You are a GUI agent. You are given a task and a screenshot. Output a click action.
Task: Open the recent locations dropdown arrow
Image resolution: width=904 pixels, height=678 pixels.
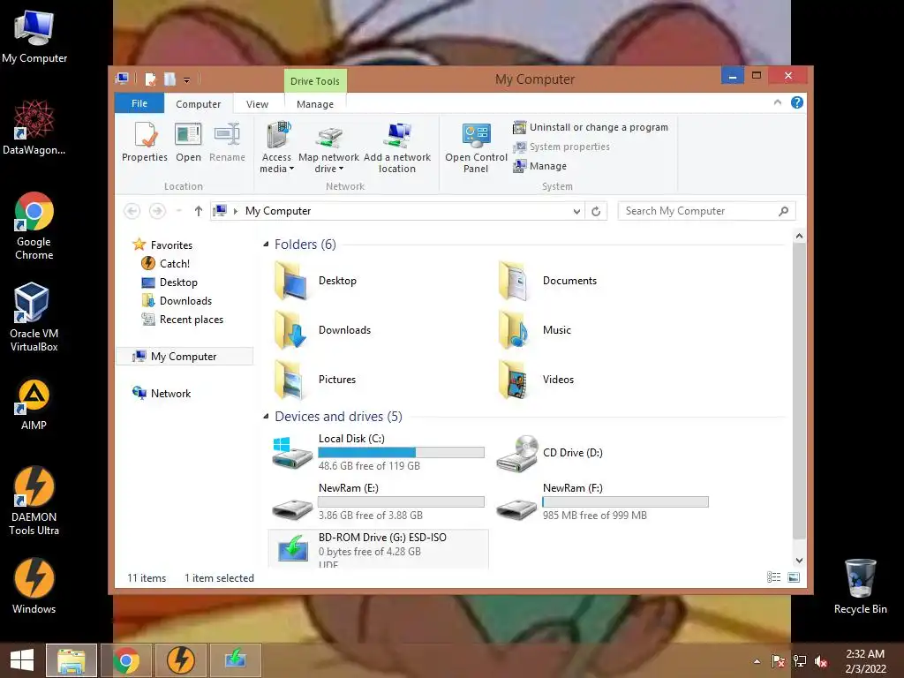[179, 211]
